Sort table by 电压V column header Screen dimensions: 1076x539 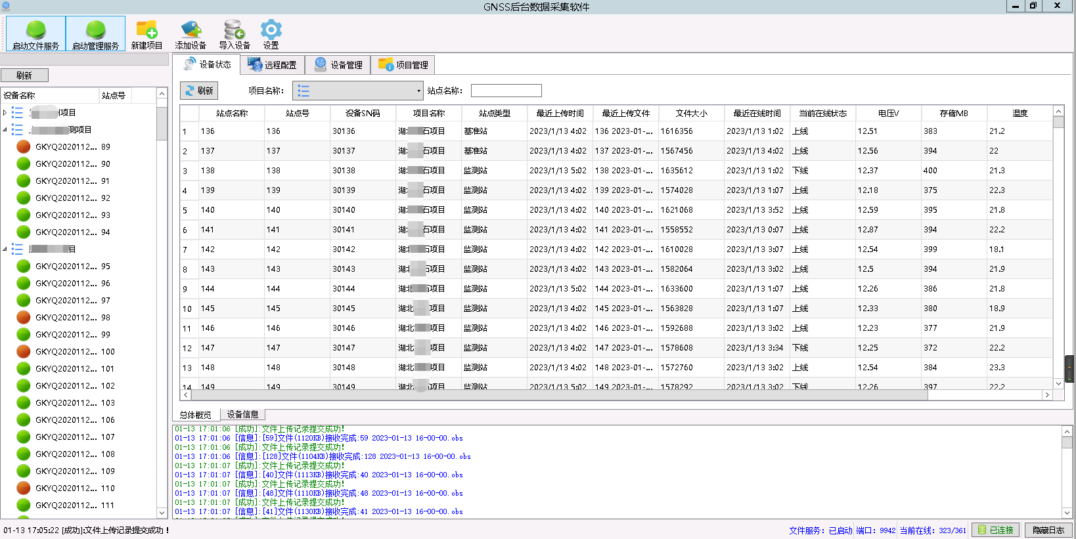pyautogui.click(x=888, y=114)
